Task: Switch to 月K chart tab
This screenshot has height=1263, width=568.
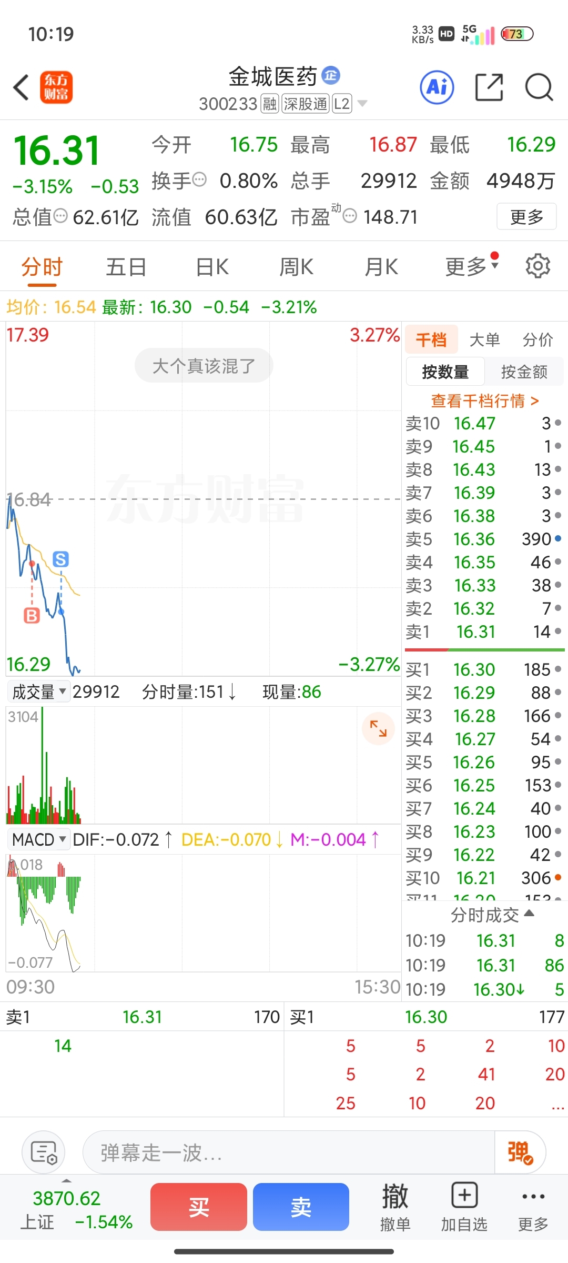Action: (381, 267)
